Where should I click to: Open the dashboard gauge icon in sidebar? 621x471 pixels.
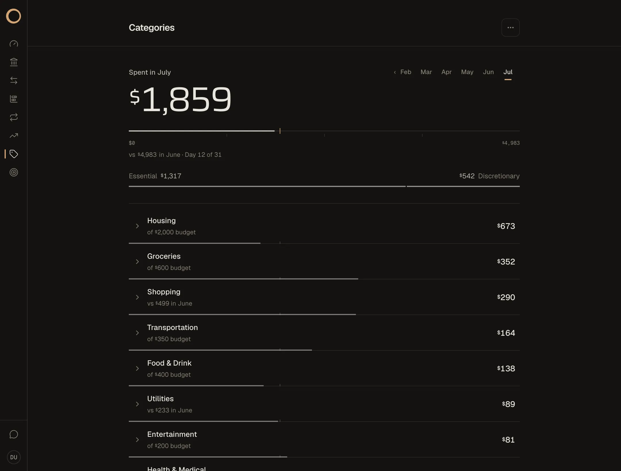(x=14, y=44)
